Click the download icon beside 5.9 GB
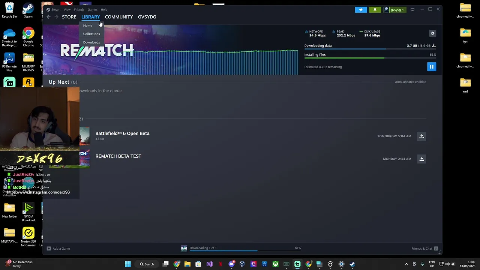Viewport: 480px width, 270px height. coord(434,46)
